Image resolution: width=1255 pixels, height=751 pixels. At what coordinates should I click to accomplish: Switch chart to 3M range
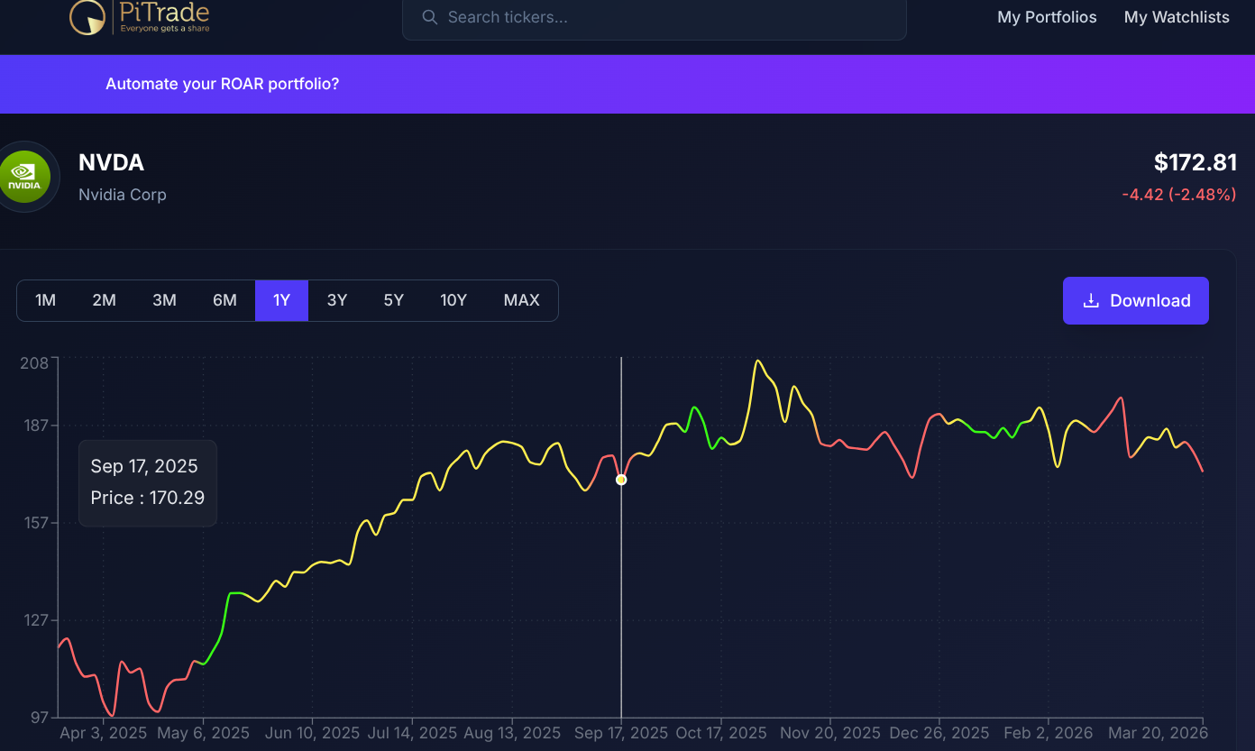164,300
